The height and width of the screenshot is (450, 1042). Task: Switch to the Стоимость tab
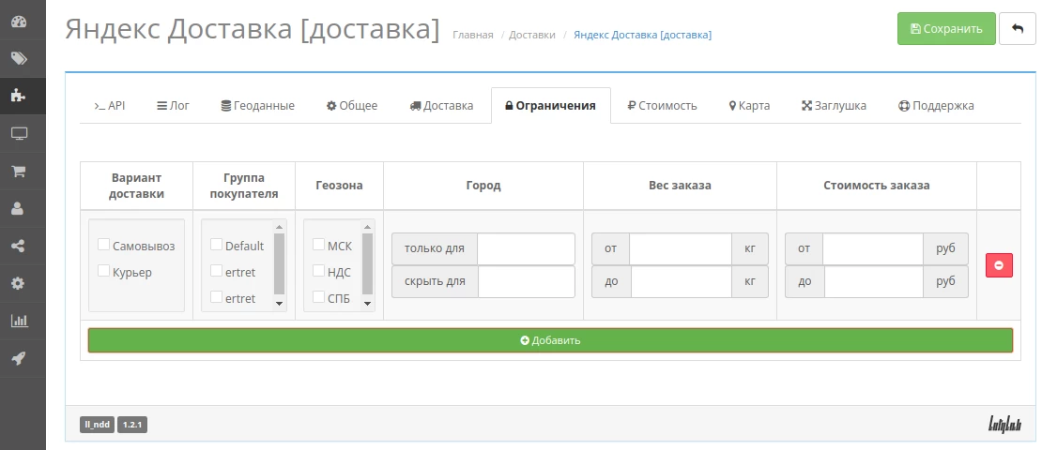tap(663, 106)
